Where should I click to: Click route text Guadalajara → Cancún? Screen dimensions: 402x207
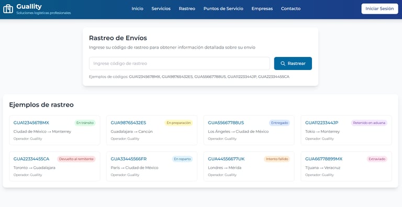(131, 131)
